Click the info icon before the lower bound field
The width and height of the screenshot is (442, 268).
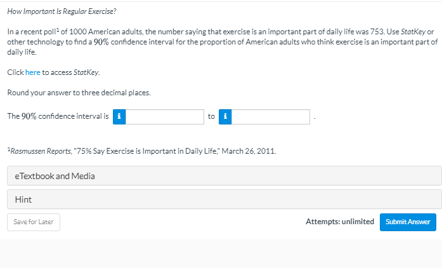tap(119, 117)
